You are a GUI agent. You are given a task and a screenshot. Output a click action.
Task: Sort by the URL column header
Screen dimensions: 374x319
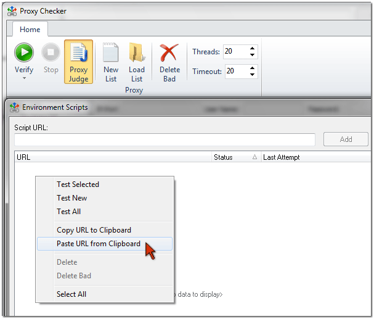click(113, 157)
